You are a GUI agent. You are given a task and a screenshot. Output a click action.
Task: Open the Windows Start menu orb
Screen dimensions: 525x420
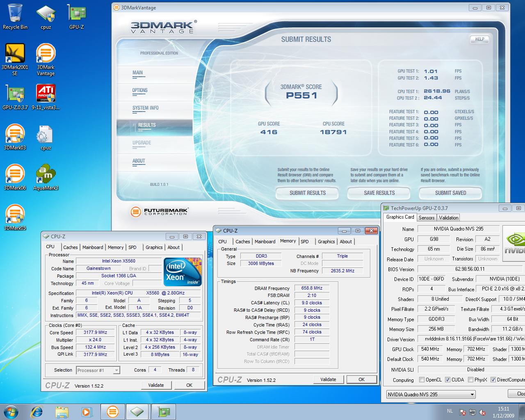(x=11, y=411)
